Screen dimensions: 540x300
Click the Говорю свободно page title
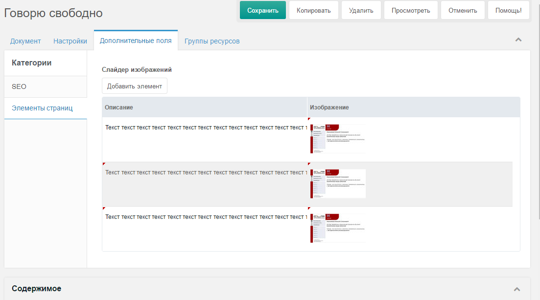click(x=53, y=13)
